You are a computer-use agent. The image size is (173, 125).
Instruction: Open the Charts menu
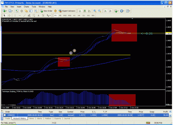coord(26,7)
